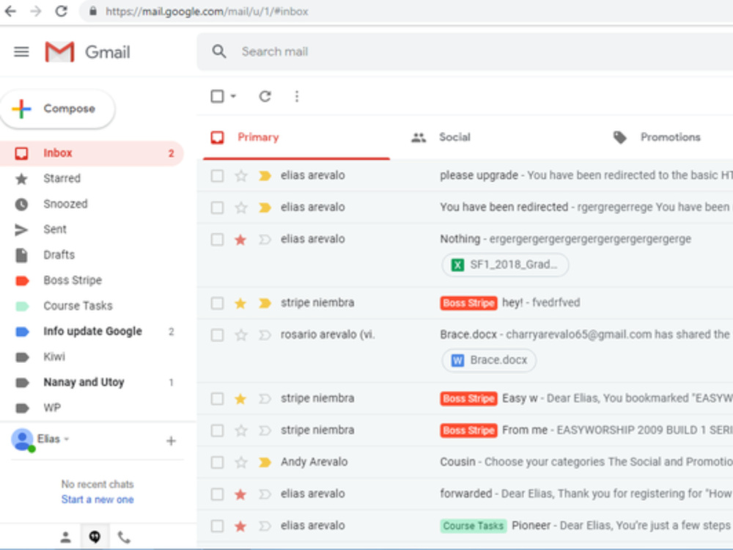Click the Compose button
Screen dimensions: 733x550
point(57,109)
